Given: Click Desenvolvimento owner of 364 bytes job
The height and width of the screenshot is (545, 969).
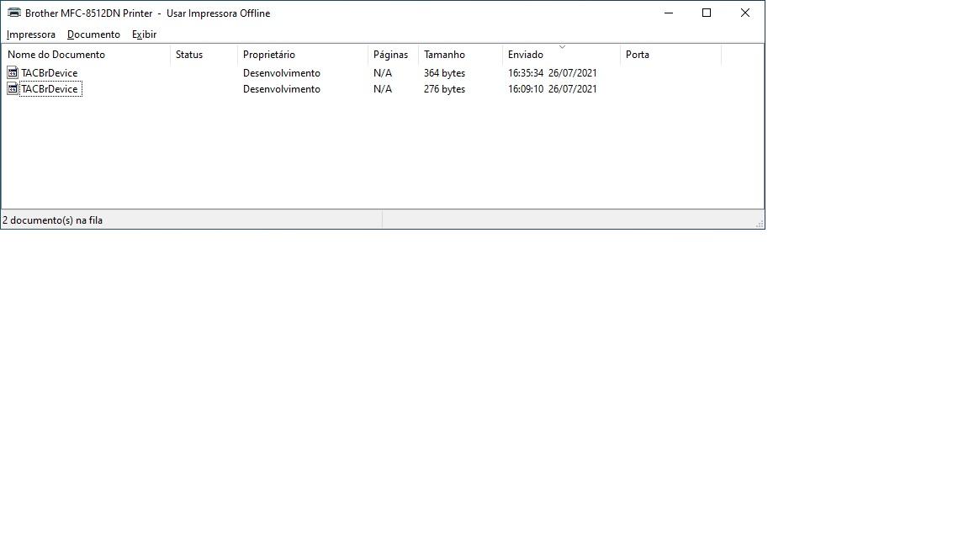Looking at the screenshot, I should [281, 73].
